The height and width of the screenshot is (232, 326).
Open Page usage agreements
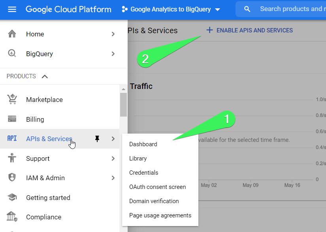coord(160,215)
